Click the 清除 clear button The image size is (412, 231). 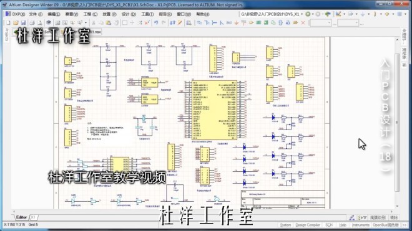pyautogui.click(x=394, y=217)
